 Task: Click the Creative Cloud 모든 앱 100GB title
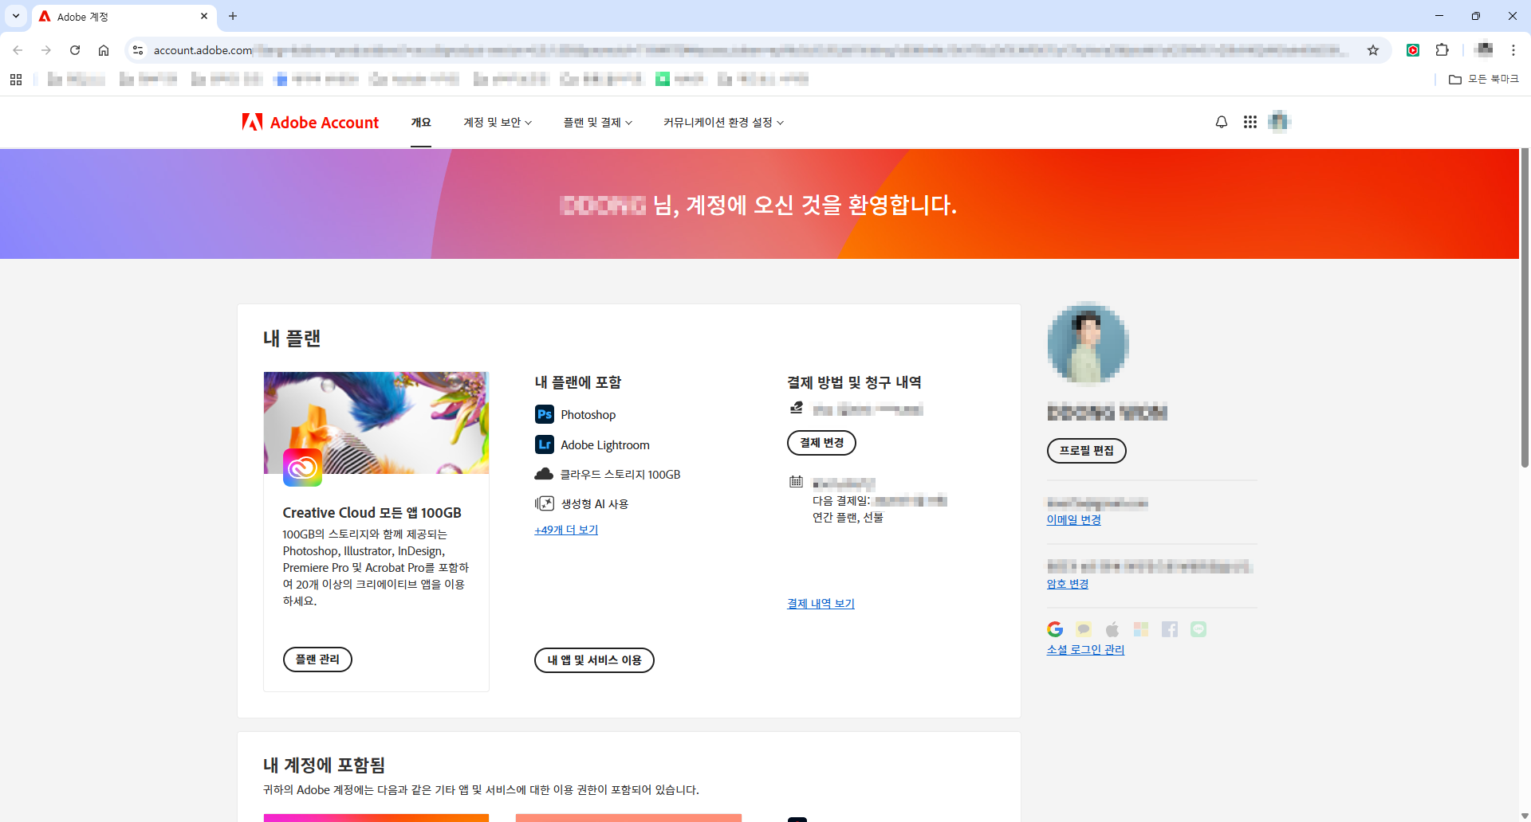tap(372, 512)
